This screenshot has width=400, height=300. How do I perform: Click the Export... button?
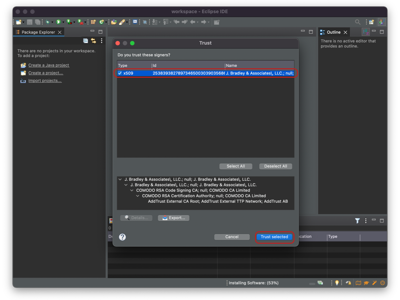173,218
